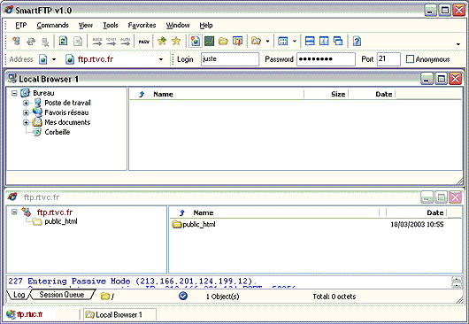Click the Reconnect toolbar icon
The width and height of the screenshot is (469, 324).
31,41
